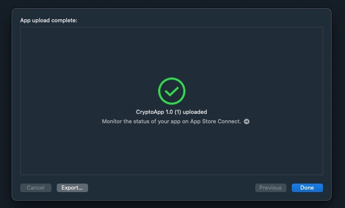Click the green checkmark success icon
The width and height of the screenshot is (345, 208).
[x=171, y=91]
